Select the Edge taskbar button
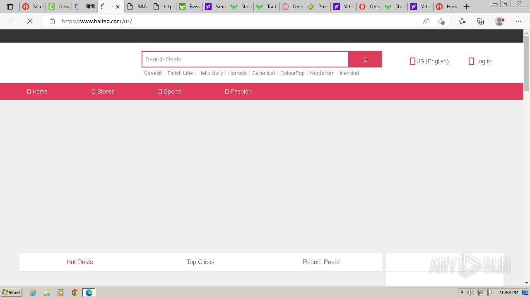Viewport: 530px width, 298px height. tap(89, 293)
